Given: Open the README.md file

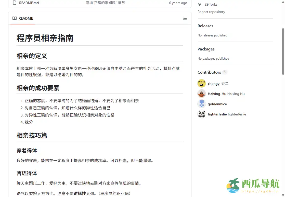Looking at the screenshot, I should [28, 3].
